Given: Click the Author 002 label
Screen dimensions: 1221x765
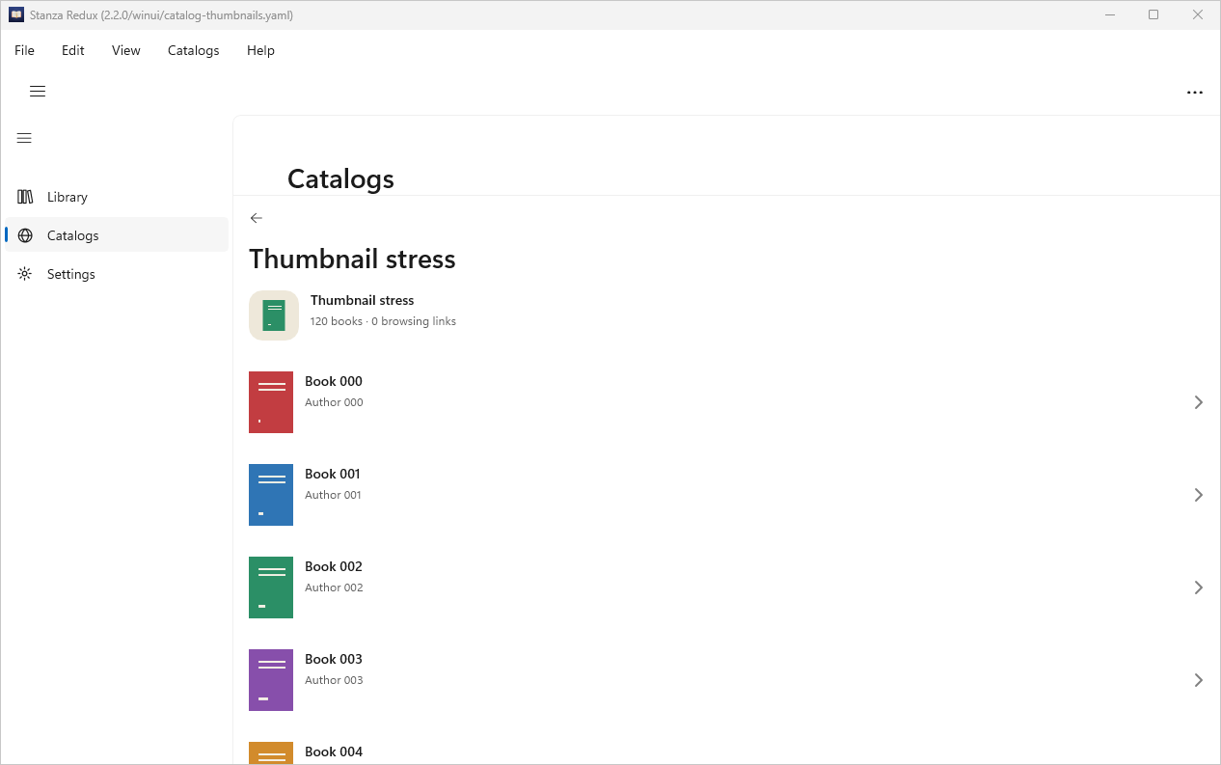Looking at the screenshot, I should coord(334,587).
